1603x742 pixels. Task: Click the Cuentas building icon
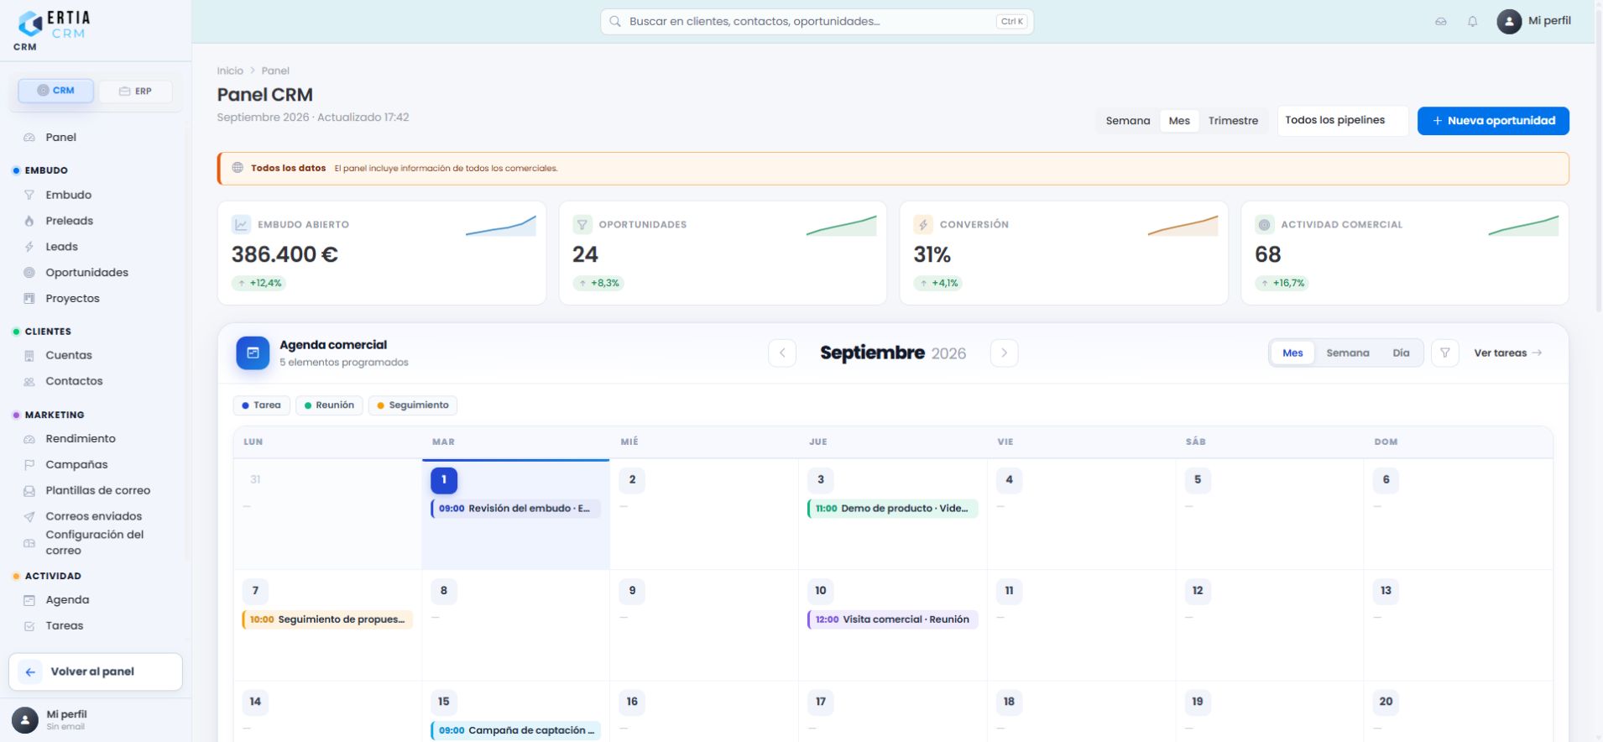(x=29, y=356)
